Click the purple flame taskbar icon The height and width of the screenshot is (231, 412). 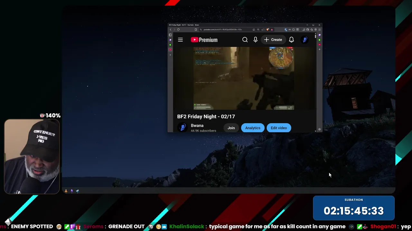[72, 191]
